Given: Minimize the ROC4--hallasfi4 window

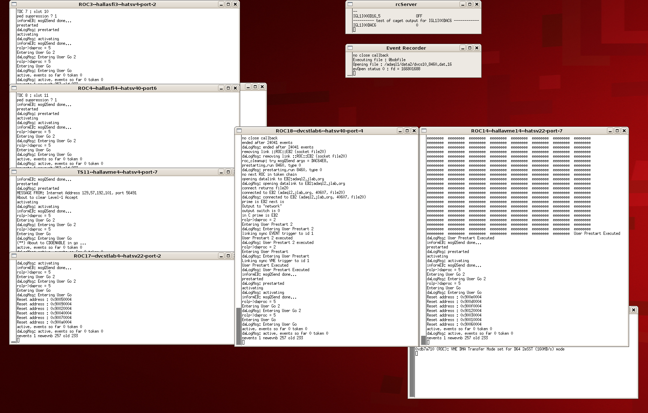Looking at the screenshot, I should click(221, 88).
